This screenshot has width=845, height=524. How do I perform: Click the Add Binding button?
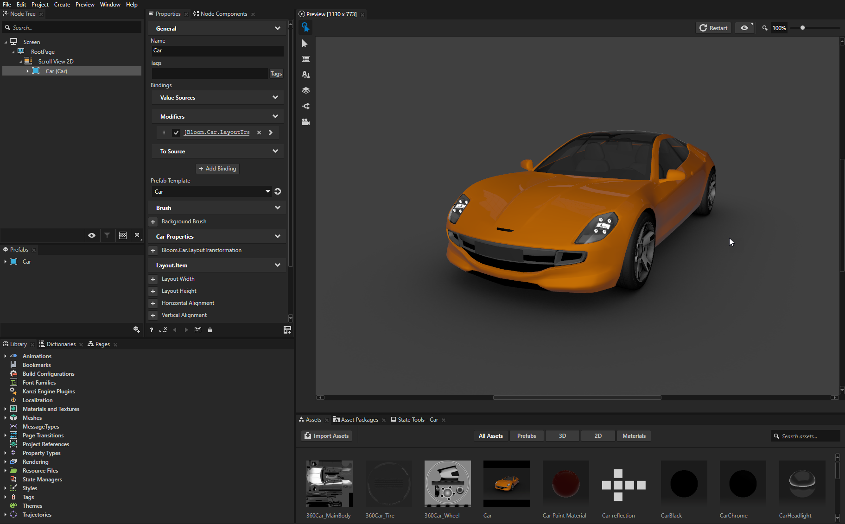pos(217,169)
